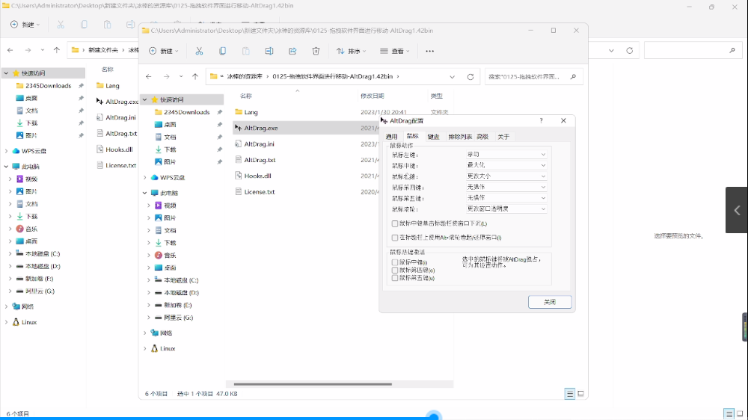Go up one folder level with the up arrow

[x=195, y=76]
